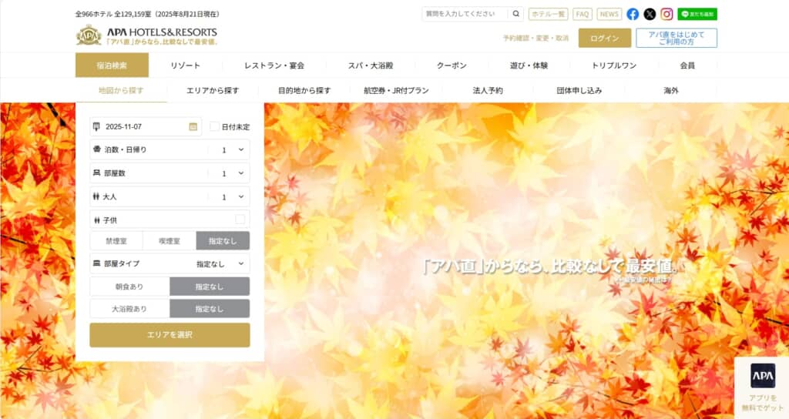Image resolution: width=789 pixels, height=419 pixels.
Task: Select the 禁煙室 room option
Action: pyautogui.click(x=116, y=241)
